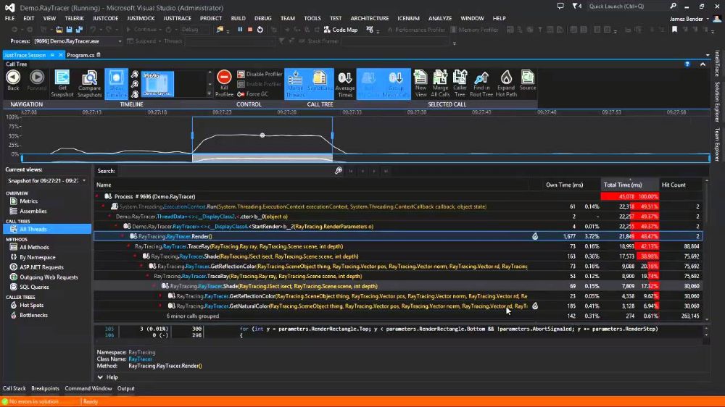The image size is (725, 407).
Task: Click Merge All Calls icon
Action: pos(440,83)
